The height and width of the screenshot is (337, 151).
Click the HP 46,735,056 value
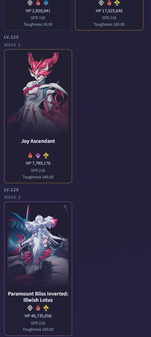tap(38, 316)
